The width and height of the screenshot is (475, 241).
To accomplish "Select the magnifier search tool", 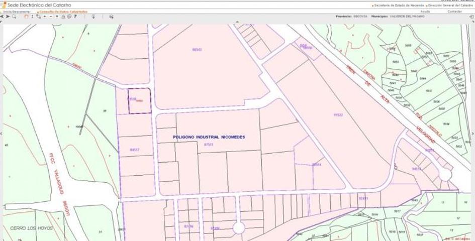I will [x=14, y=17].
